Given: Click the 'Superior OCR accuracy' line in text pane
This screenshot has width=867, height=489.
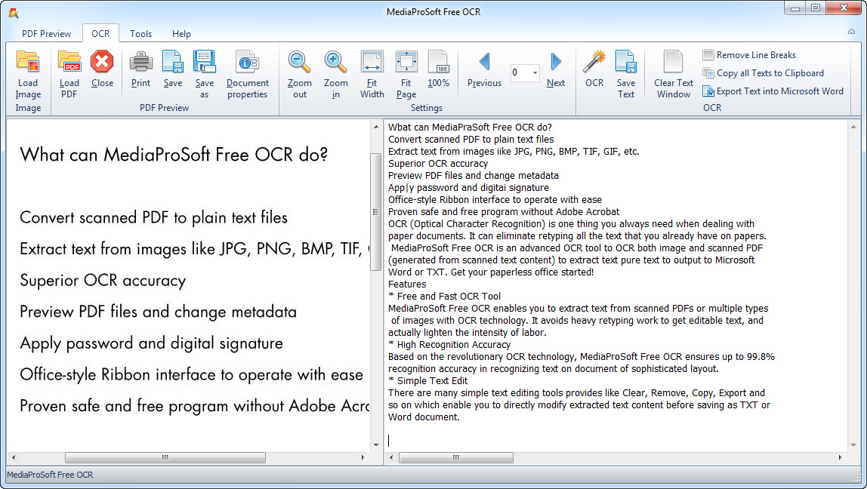Looking at the screenshot, I should 438,164.
